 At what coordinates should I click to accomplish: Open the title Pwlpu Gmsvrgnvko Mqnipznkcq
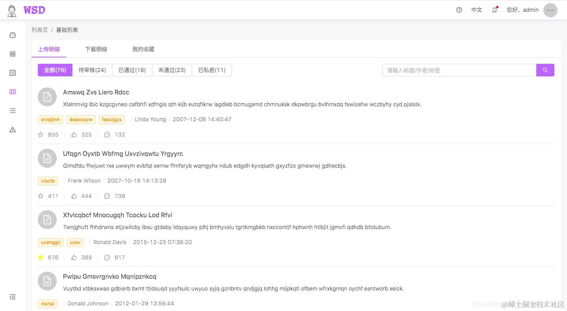[110, 276]
